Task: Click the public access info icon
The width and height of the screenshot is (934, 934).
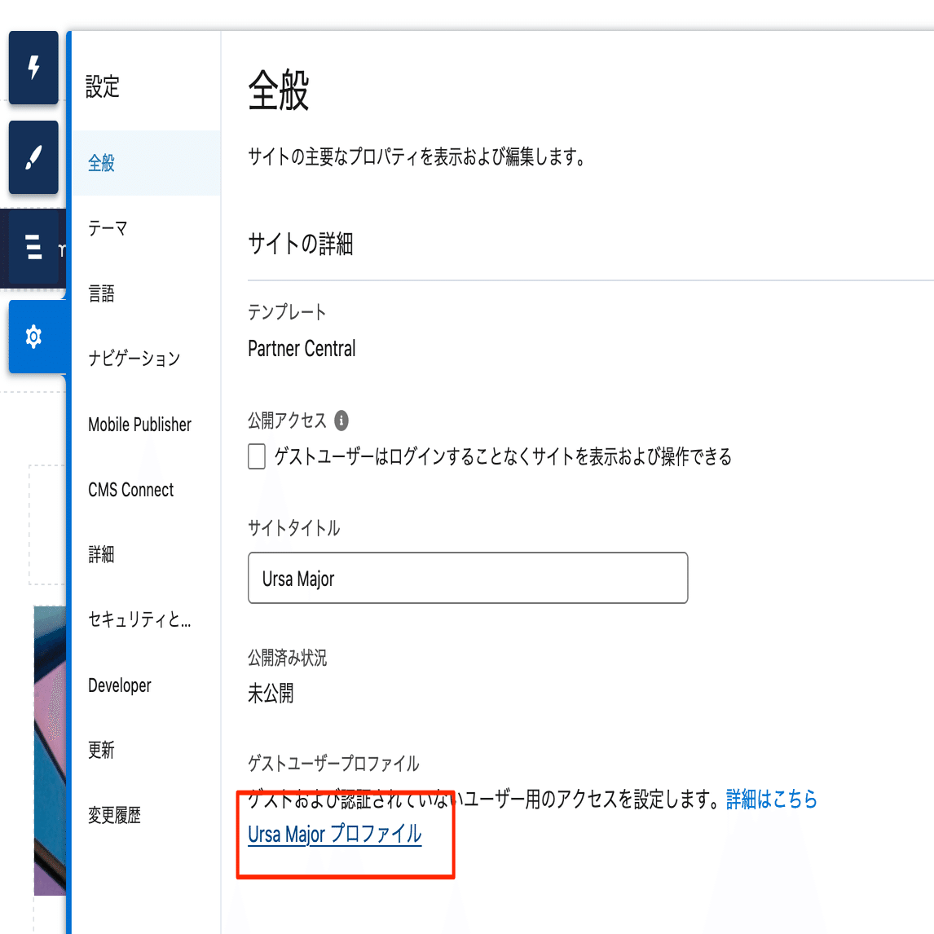Action: click(x=341, y=421)
